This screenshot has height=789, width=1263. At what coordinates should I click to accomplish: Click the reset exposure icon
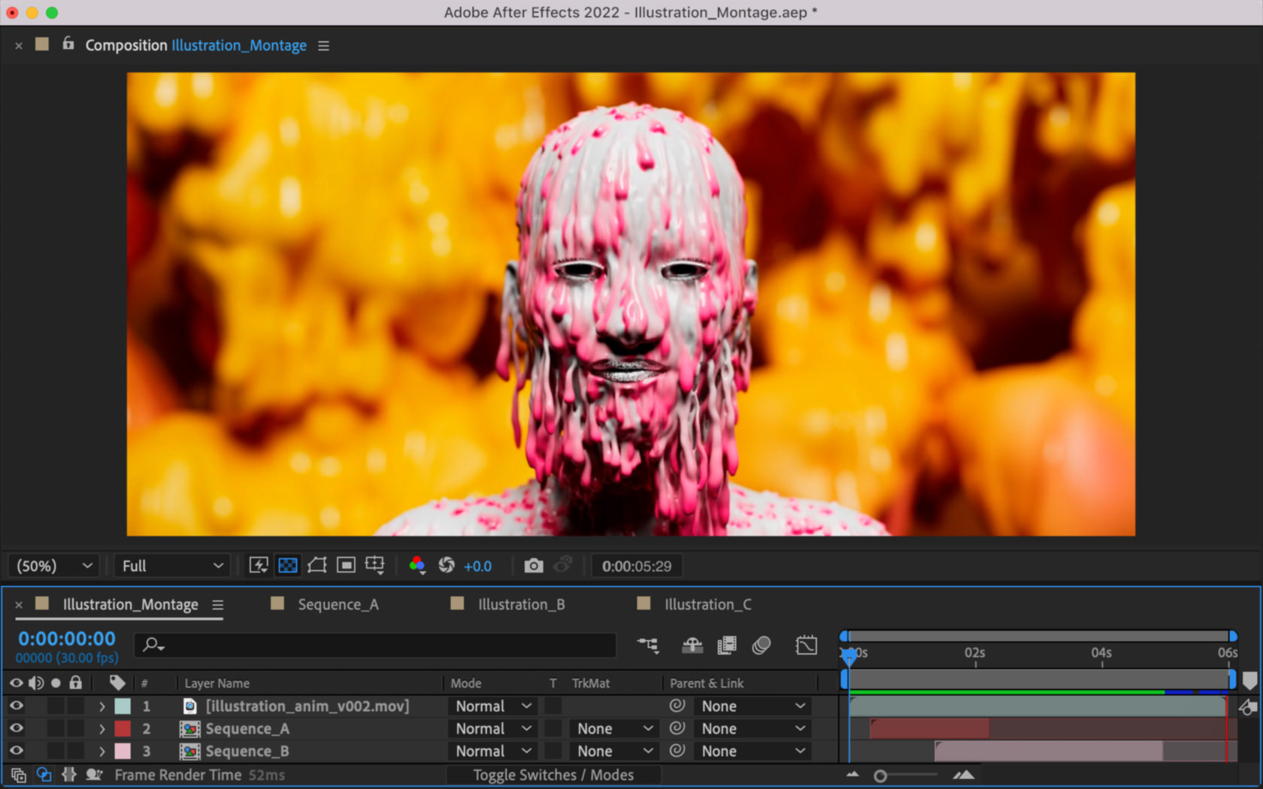click(447, 566)
